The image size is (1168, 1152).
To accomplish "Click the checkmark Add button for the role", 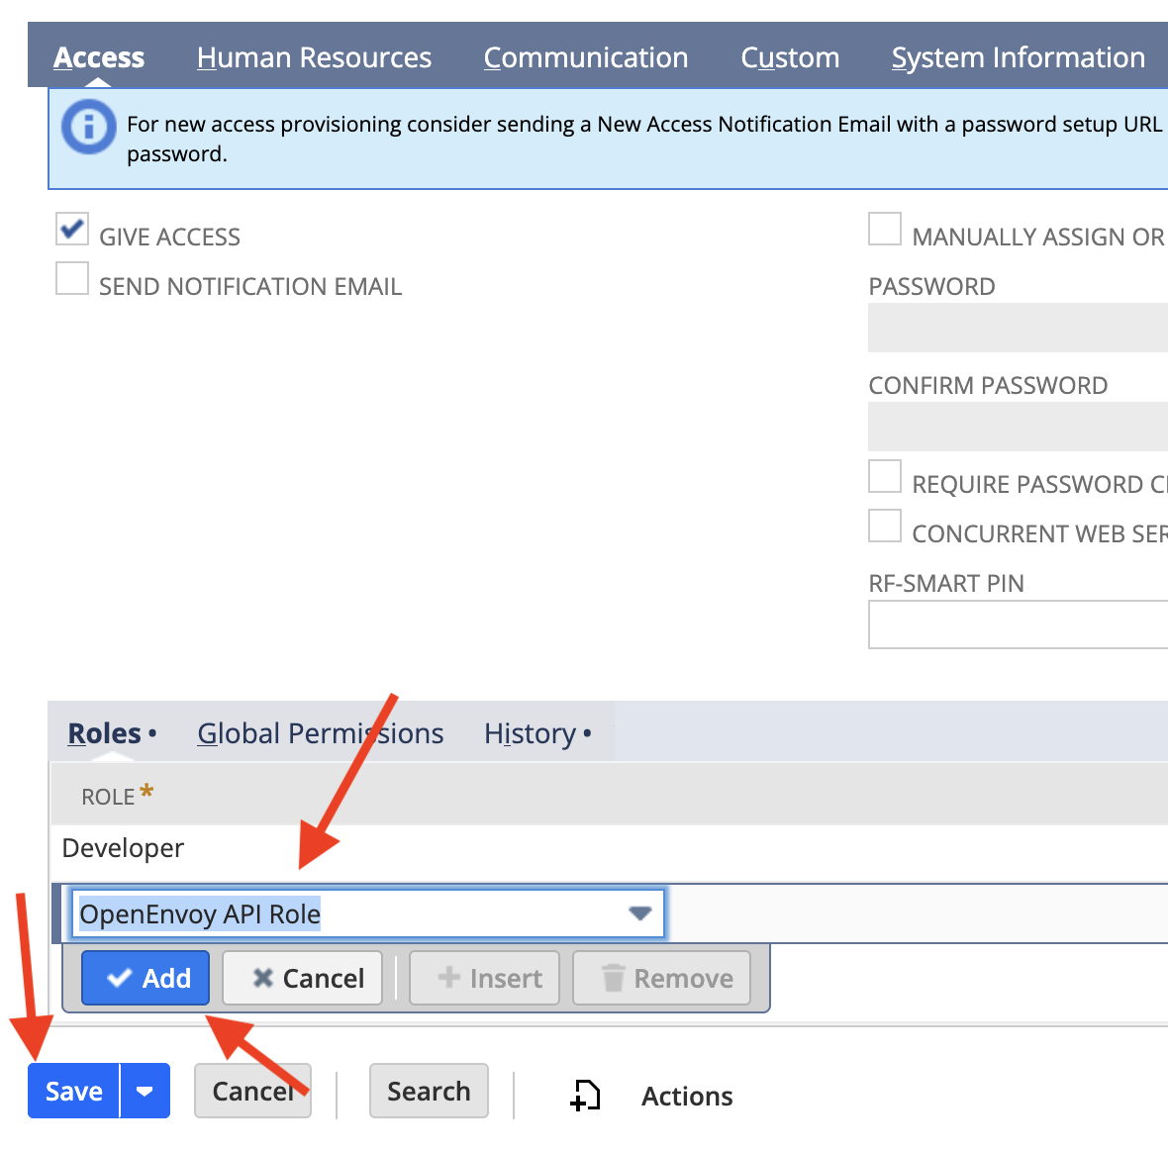I will [x=146, y=978].
